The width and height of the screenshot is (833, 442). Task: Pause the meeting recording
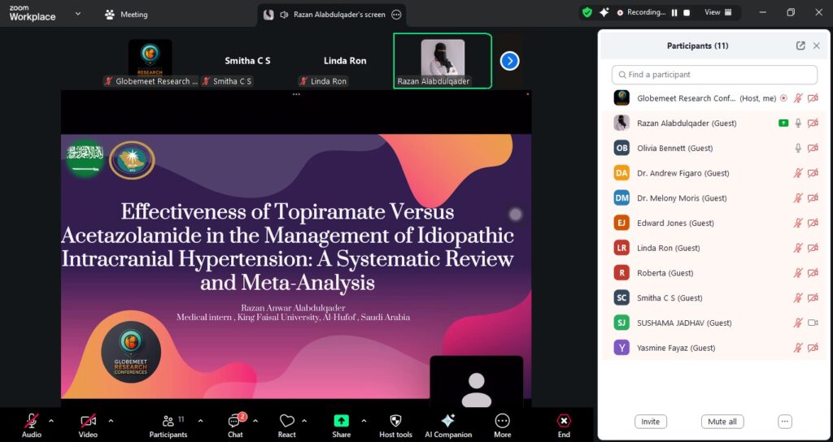pyautogui.click(x=674, y=13)
